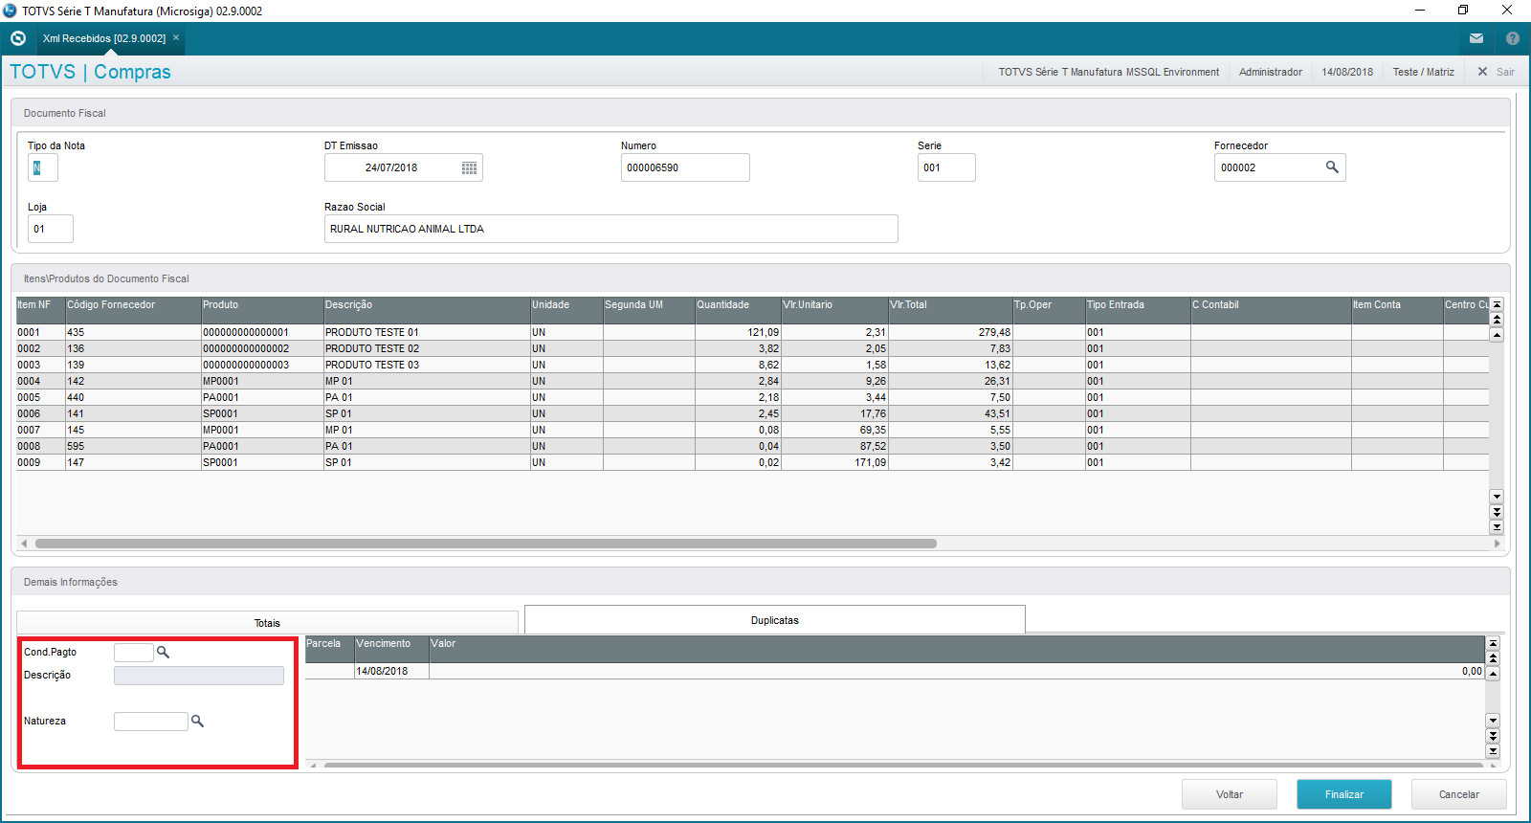1531x823 pixels.
Task: Select item row 0004 MP0001
Action: pos(220,381)
